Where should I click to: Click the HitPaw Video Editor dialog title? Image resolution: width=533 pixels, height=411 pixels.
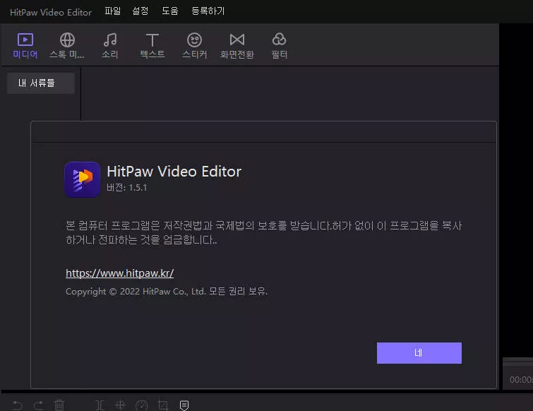[x=174, y=172]
